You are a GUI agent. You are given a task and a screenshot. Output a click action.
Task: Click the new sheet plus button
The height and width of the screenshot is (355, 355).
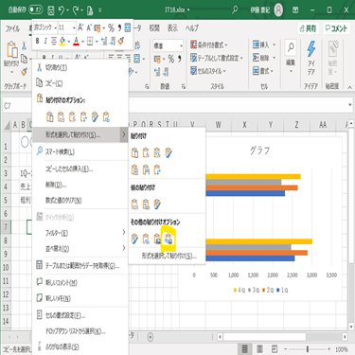(151, 337)
